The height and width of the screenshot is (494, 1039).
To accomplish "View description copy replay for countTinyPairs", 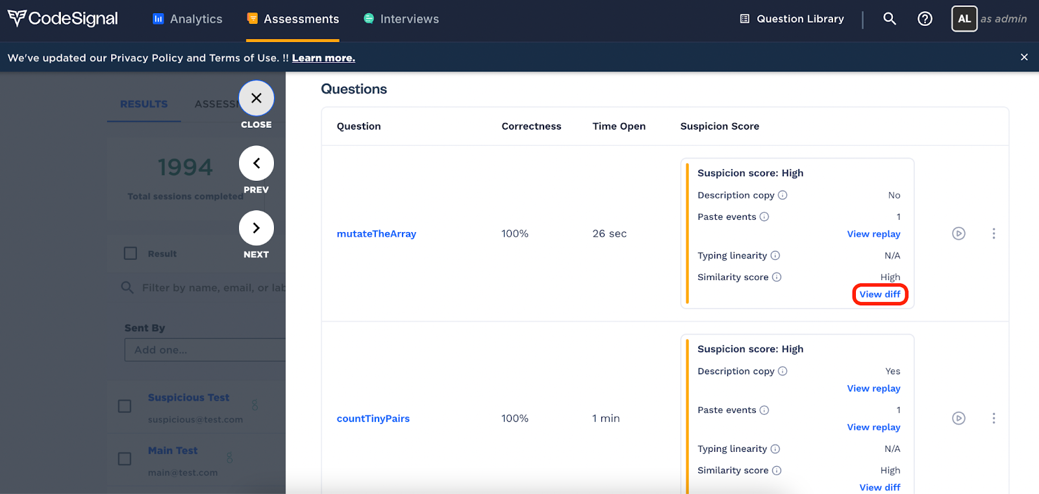I will point(873,388).
